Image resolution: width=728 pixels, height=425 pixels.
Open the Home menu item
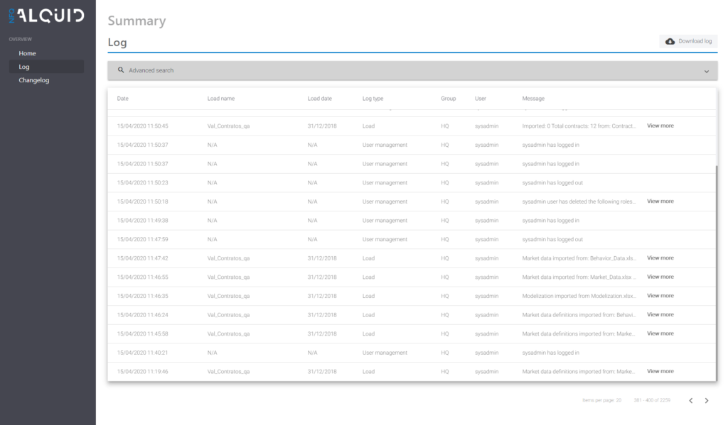(x=28, y=53)
